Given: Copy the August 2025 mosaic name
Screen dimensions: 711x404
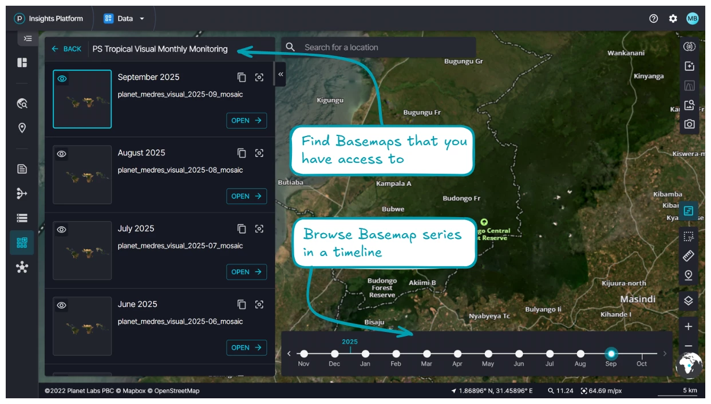Looking at the screenshot, I should (242, 153).
